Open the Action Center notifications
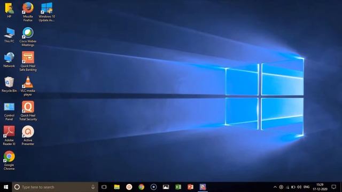Image resolution: width=342 pixels, height=192 pixels. pos(333,187)
